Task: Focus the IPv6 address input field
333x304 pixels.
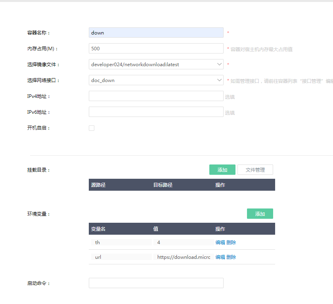Action: click(156, 112)
